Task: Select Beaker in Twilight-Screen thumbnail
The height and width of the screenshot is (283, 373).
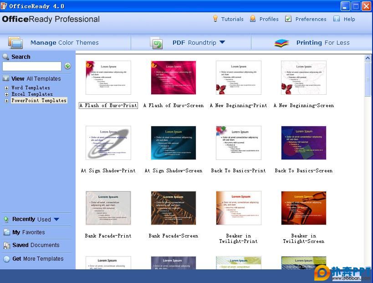Action: tap(304, 208)
